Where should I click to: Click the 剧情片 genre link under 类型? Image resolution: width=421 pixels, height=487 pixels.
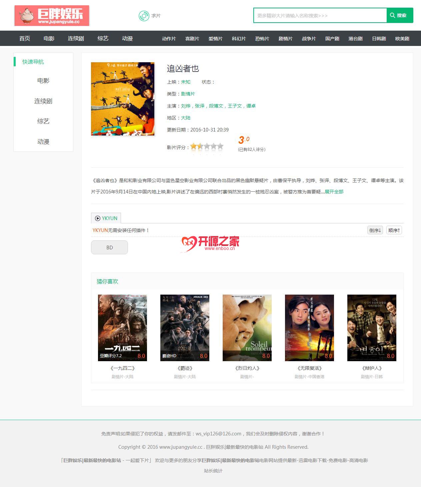pos(188,94)
